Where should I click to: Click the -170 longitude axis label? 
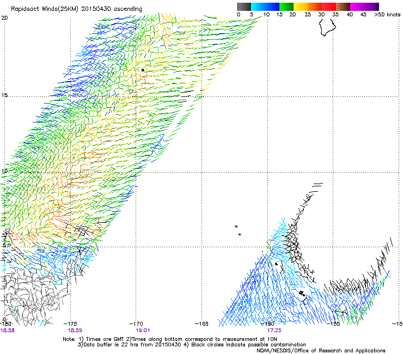[136, 324]
